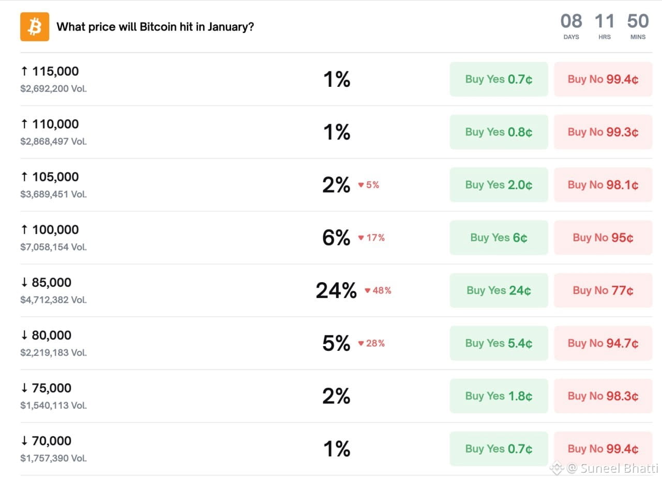Buy Yes at 2.0¢ for ↑ 105,000
This screenshot has height=481, width=662.
499,185
